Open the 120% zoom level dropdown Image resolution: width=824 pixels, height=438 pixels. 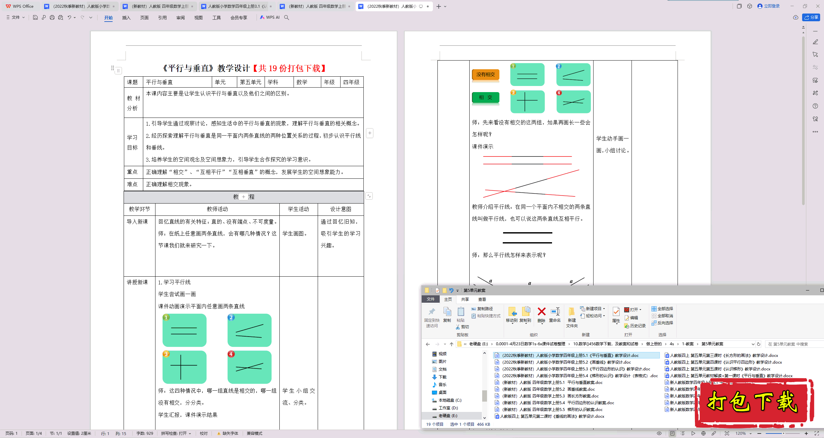pyautogui.click(x=743, y=433)
